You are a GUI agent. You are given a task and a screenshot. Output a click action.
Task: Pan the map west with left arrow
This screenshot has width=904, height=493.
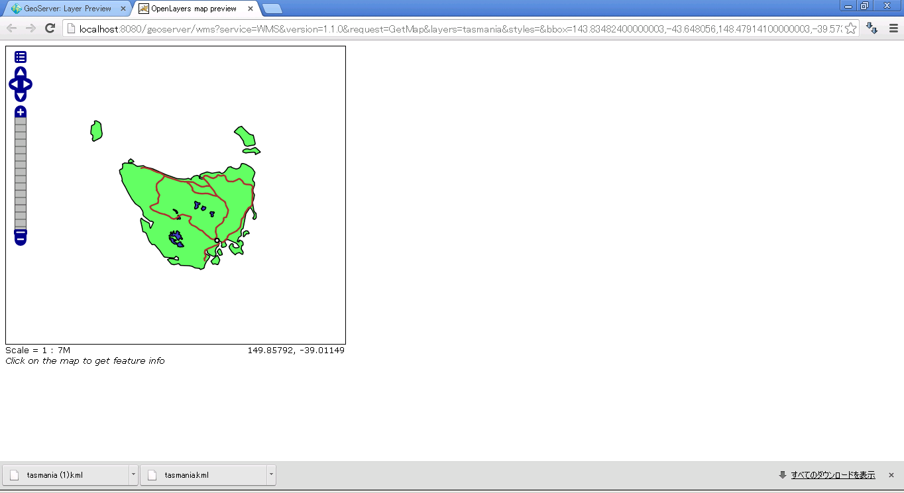tap(13, 84)
